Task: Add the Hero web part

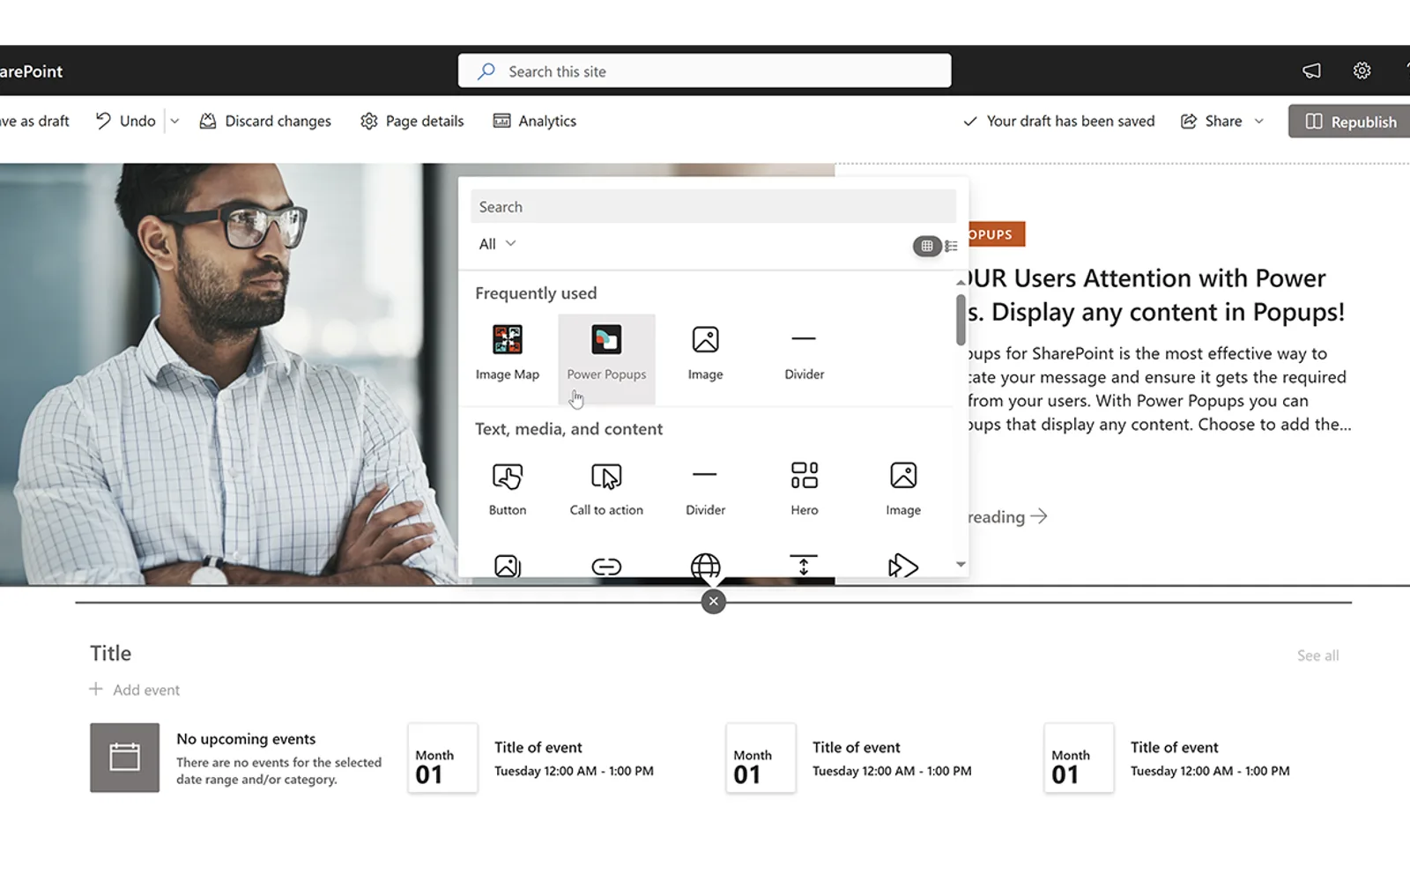Action: tap(804, 489)
